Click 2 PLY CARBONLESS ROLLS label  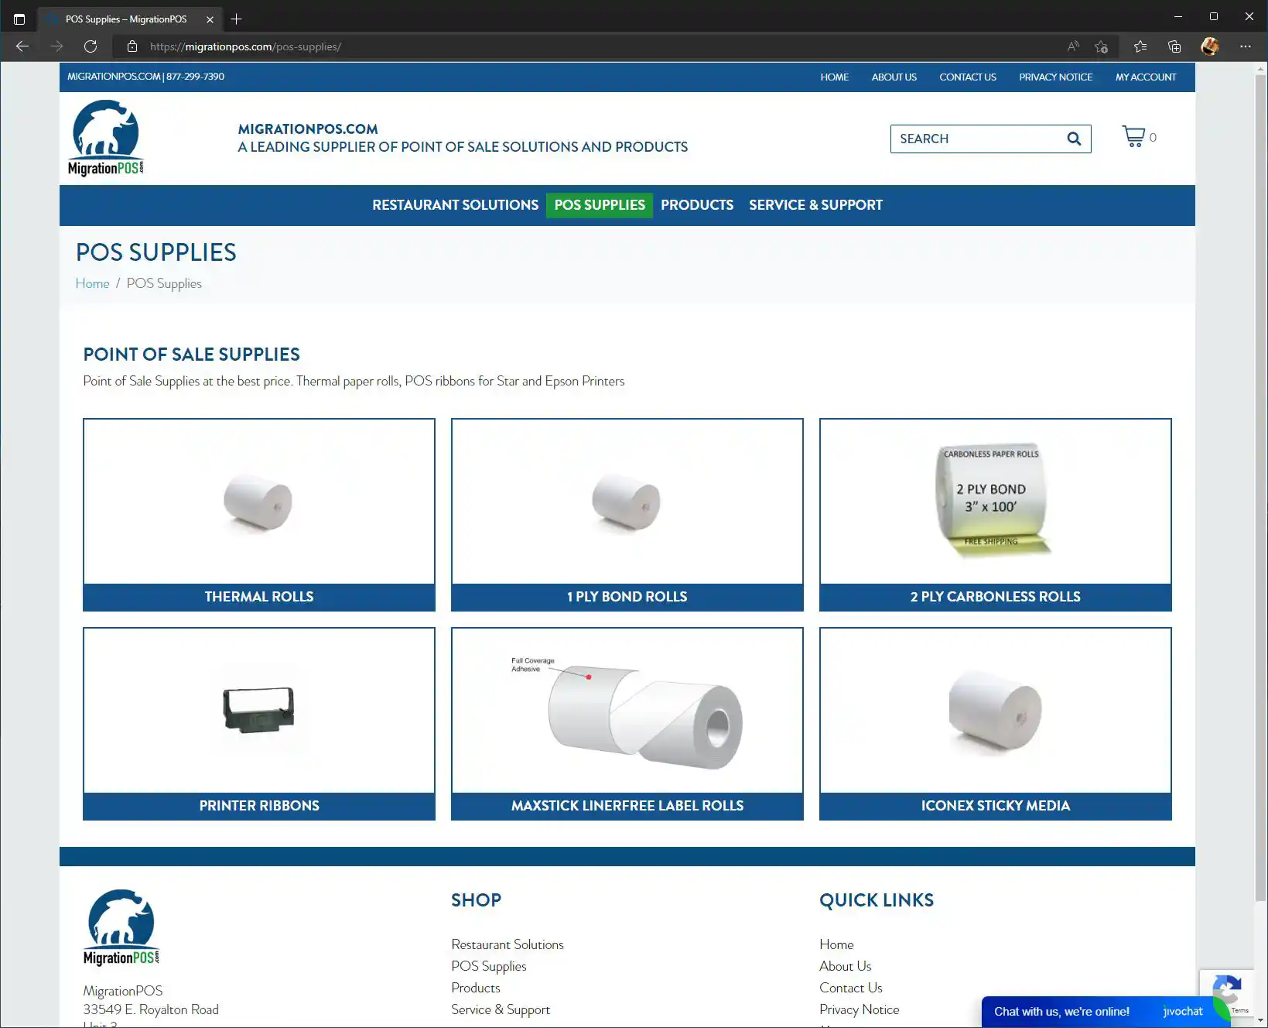coord(996,597)
